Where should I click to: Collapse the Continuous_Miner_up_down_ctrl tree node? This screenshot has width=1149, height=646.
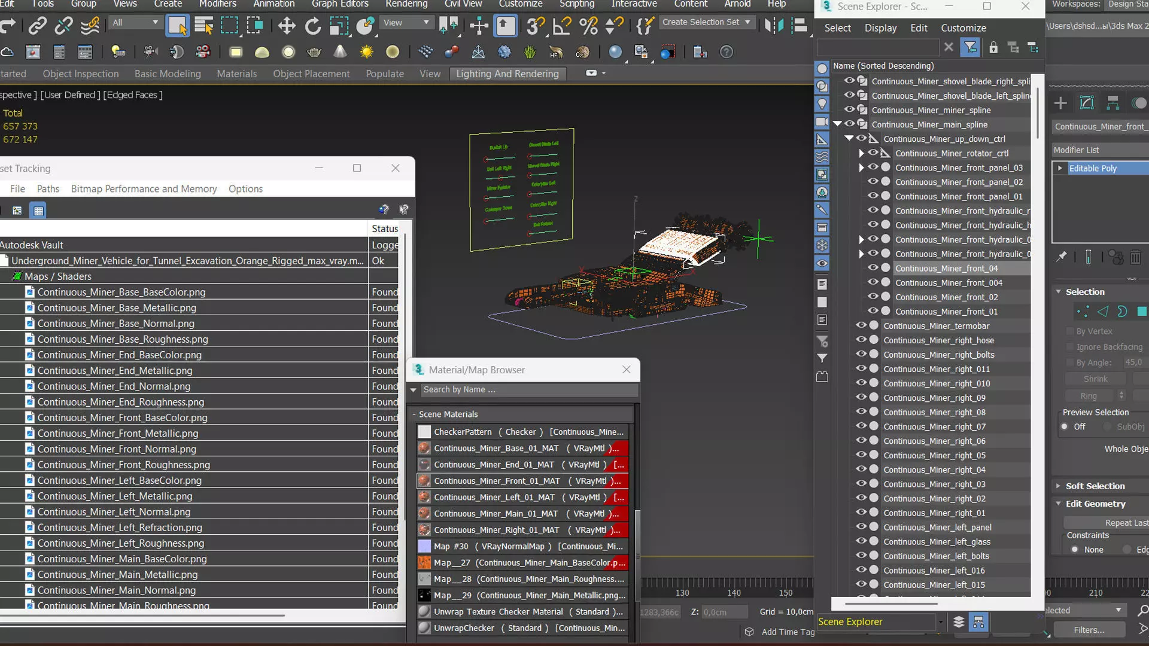tap(849, 139)
